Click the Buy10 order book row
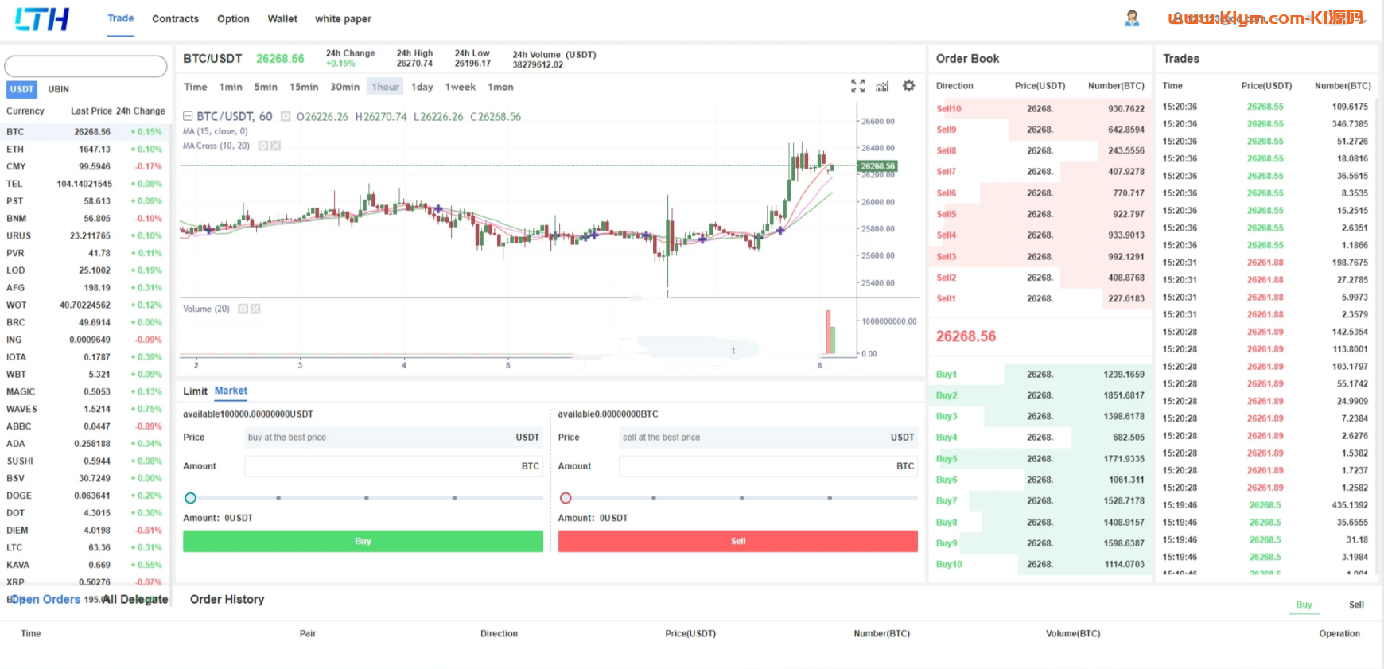 [x=1040, y=565]
